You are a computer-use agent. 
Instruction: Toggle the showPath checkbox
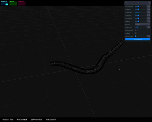pyautogui.click(x=136, y=33)
